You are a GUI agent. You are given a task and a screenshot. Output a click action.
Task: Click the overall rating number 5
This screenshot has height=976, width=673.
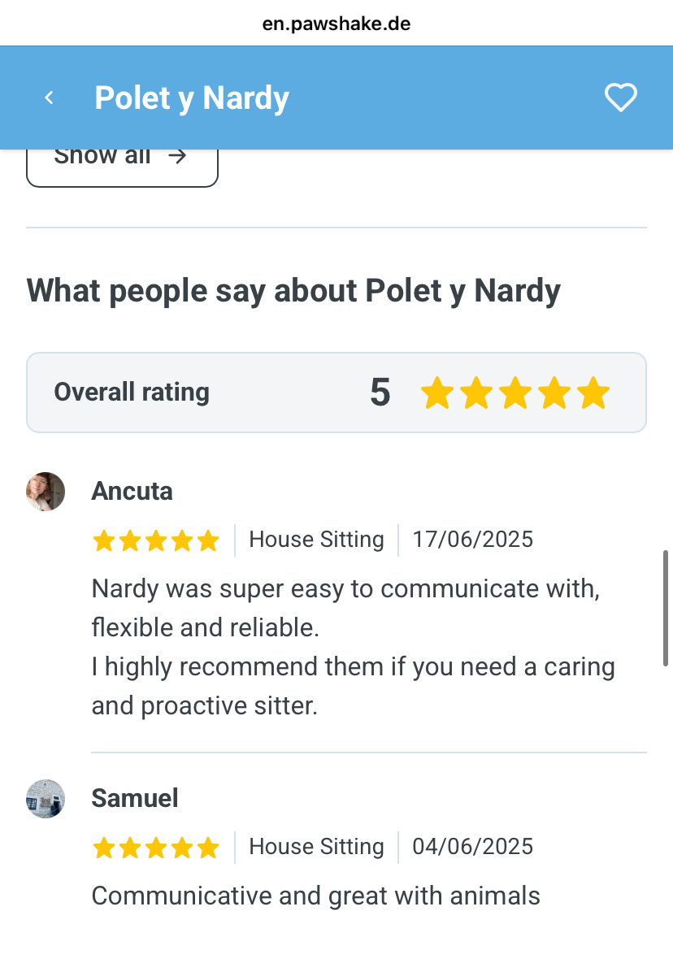pyautogui.click(x=380, y=393)
